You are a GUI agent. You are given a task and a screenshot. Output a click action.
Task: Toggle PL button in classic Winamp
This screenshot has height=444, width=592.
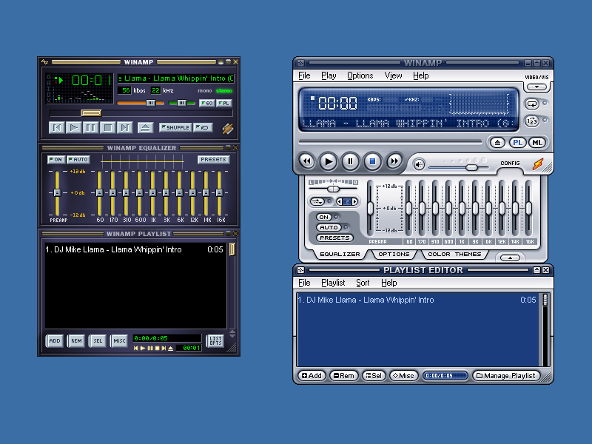224,103
